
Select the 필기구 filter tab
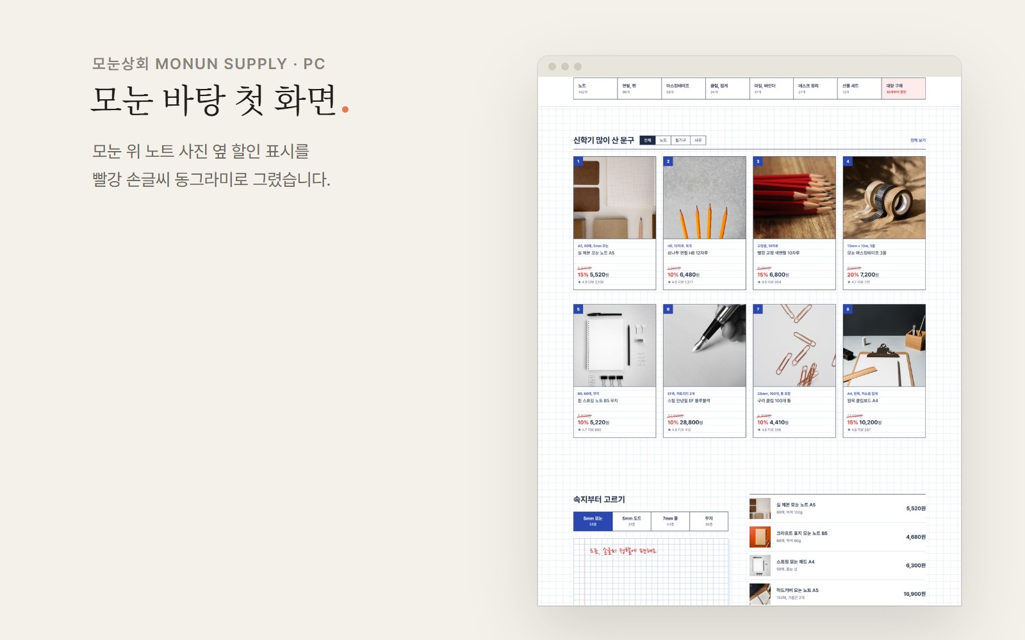pyautogui.click(x=680, y=140)
